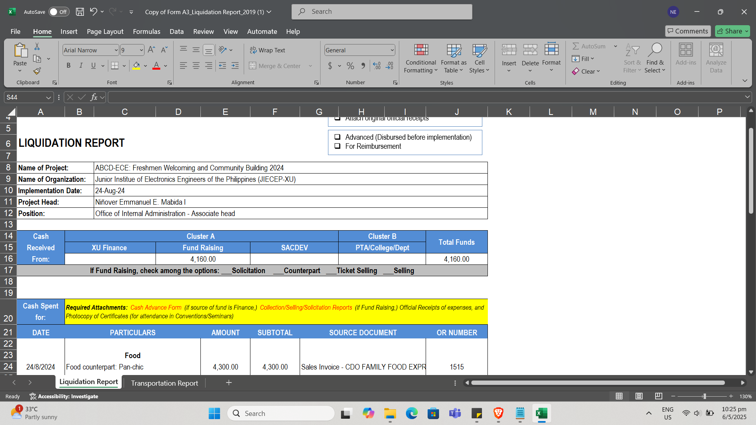This screenshot has width=756, height=425.
Task: Decrease font size with small A icon
Action: [165, 50]
